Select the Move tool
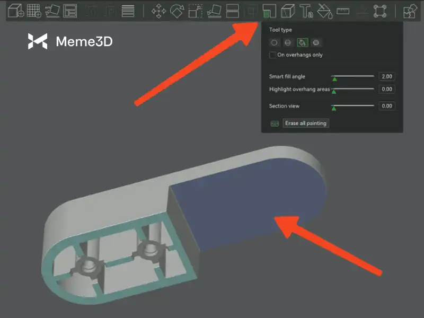The height and width of the screenshot is (318, 424). pos(158,11)
